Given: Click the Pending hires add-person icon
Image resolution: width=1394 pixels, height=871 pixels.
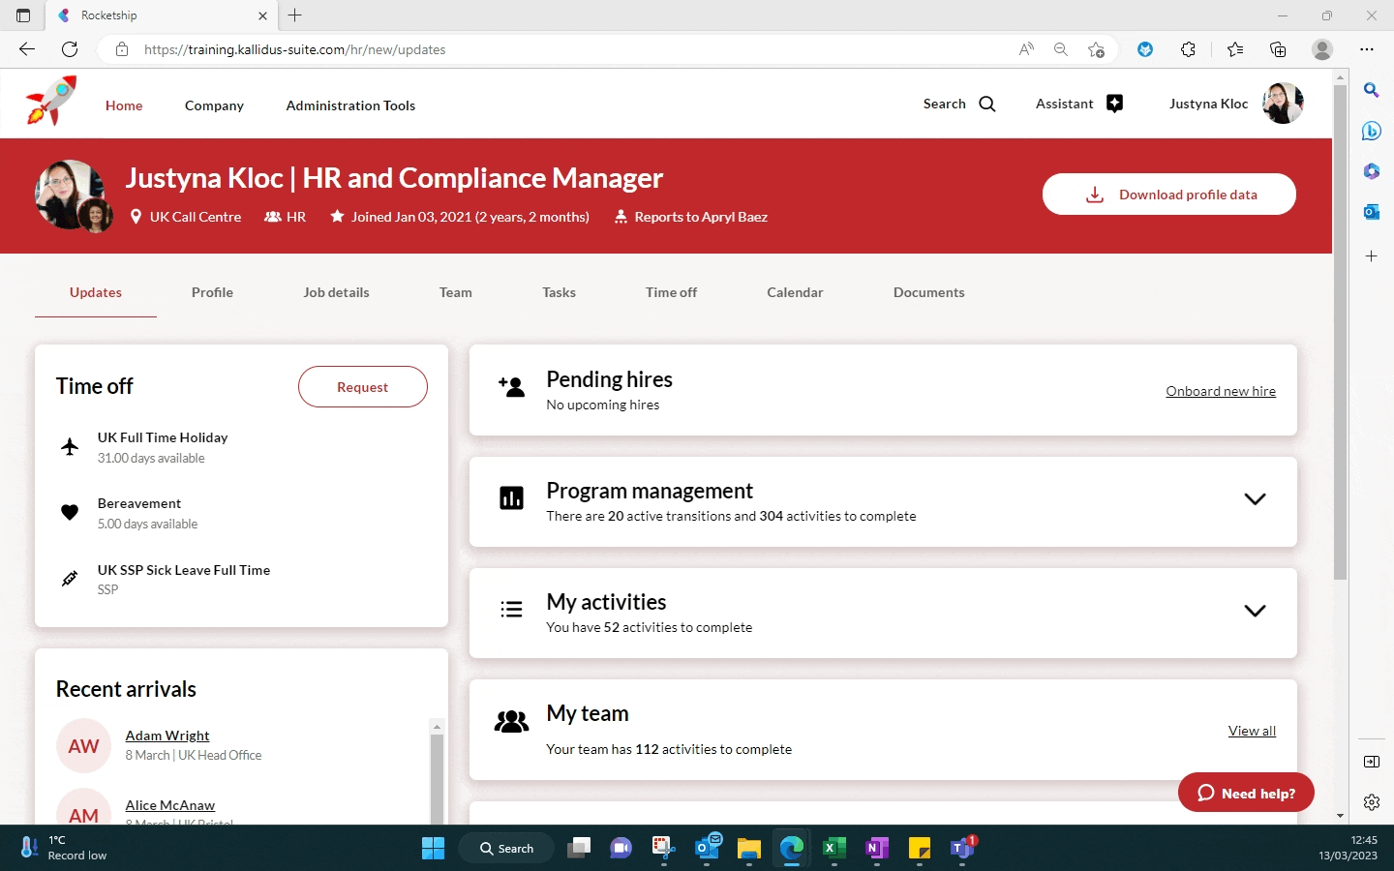Looking at the screenshot, I should (x=511, y=388).
